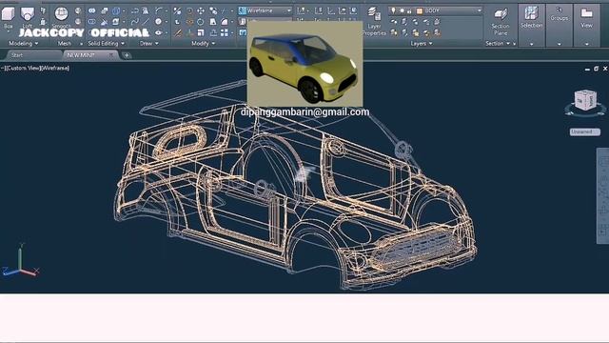Toggle BODY layer freeze sun icon

pyautogui.click(x=402, y=10)
